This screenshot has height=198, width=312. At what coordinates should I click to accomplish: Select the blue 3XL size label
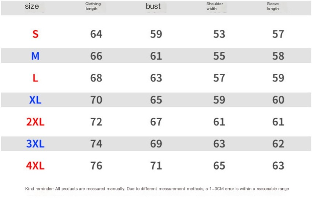coord(35,144)
